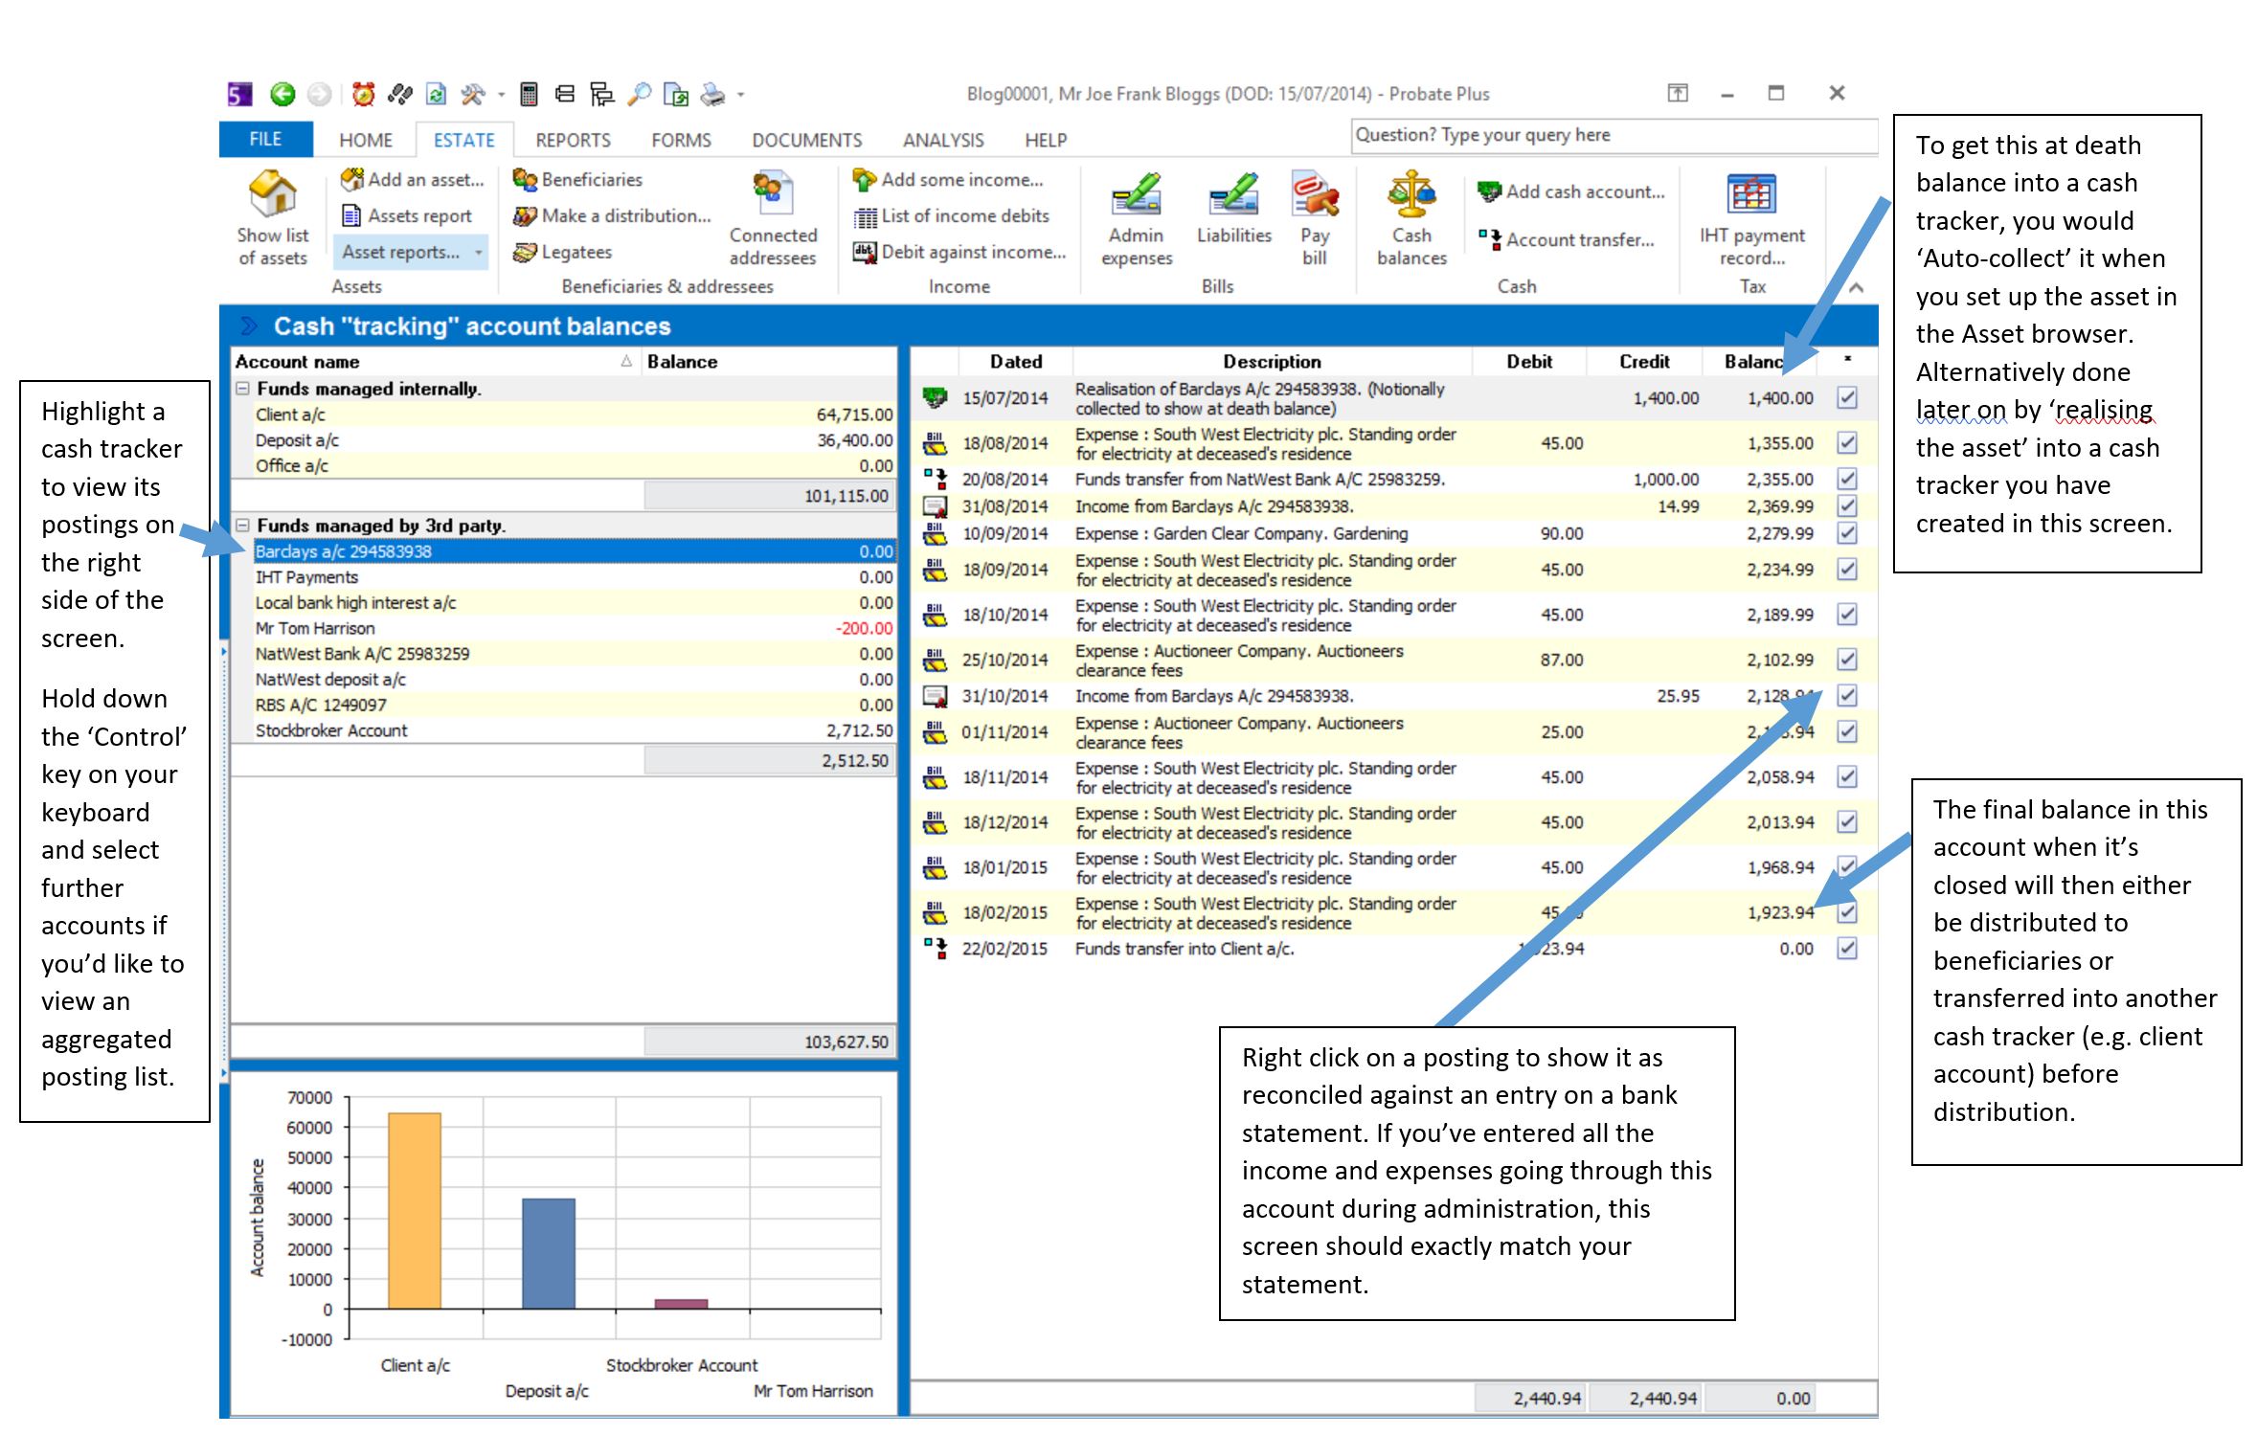This screenshot has width=2257, height=1435.
Task: Collapse the Funds managed internally group
Action: point(243,389)
